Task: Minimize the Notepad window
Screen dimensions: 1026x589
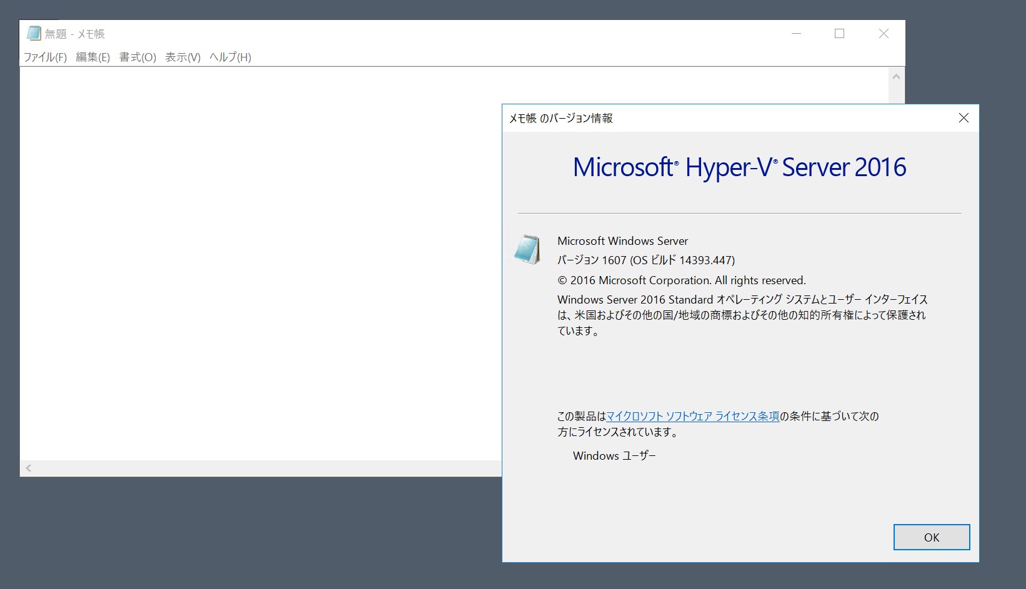Action: (x=796, y=33)
